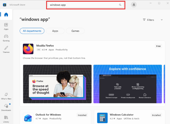The height and width of the screenshot is (124, 170).
Task: Click the 4.3 star rating of Calculator
Action: pyautogui.click(x=112, y=119)
